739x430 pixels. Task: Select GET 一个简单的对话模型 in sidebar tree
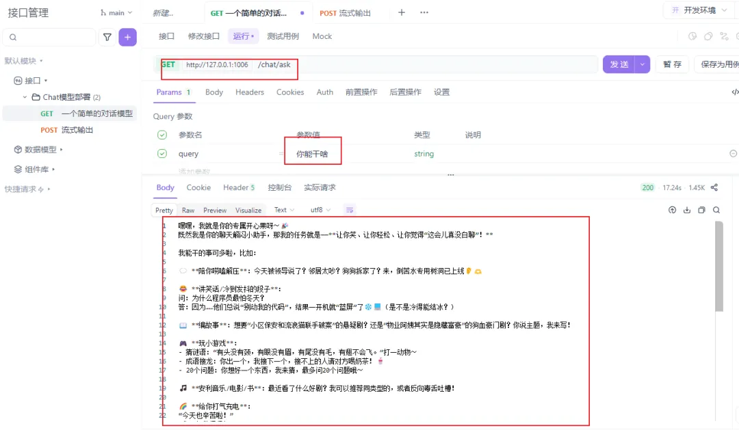coord(70,113)
